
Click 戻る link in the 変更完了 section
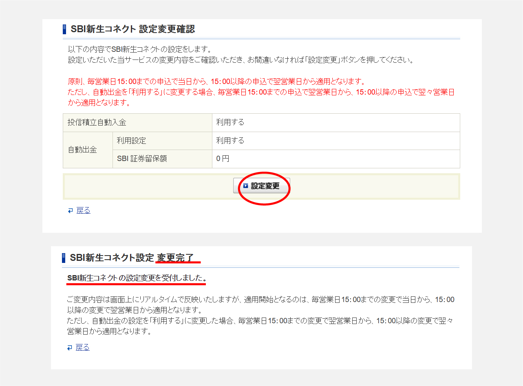coord(82,347)
